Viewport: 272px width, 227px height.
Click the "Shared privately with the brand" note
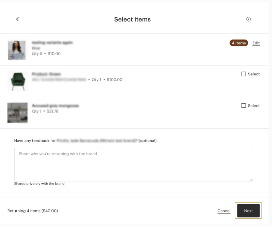[39, 184]
